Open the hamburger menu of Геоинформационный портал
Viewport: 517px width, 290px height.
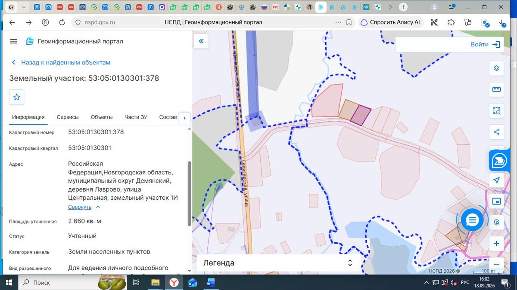[x=13, y=41]
